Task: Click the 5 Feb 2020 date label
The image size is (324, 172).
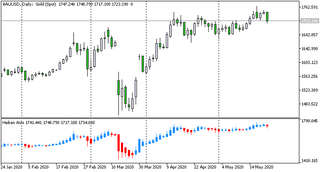Action: (38, 167)
